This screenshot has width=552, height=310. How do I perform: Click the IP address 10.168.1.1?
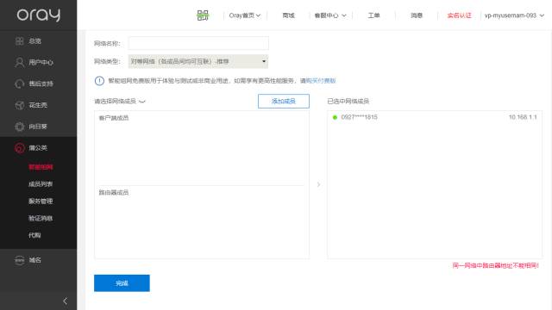point(523,117)
